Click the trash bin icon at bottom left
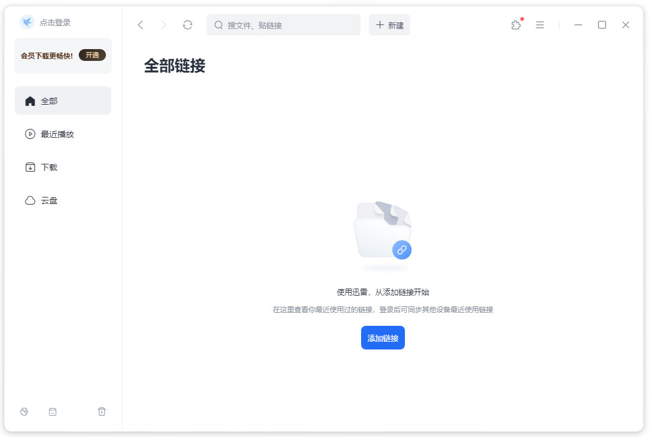Image resolution: width=650 pixels, height=437 pixels. 101,411
